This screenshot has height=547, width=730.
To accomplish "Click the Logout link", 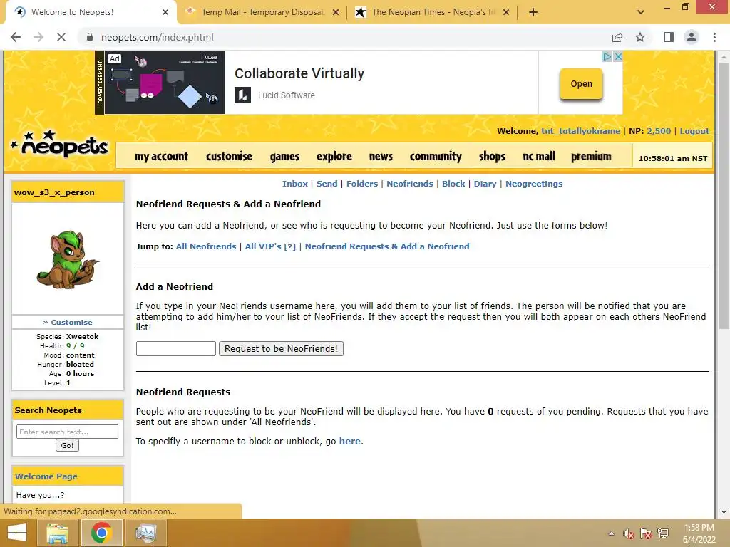I will 694,131.
